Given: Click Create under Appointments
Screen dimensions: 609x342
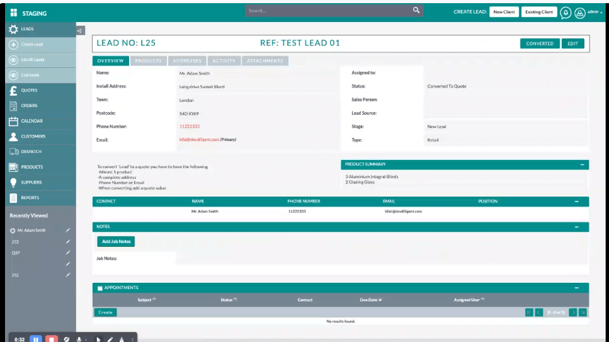Looking at the screenshot, I should click(x=105, y=312).
